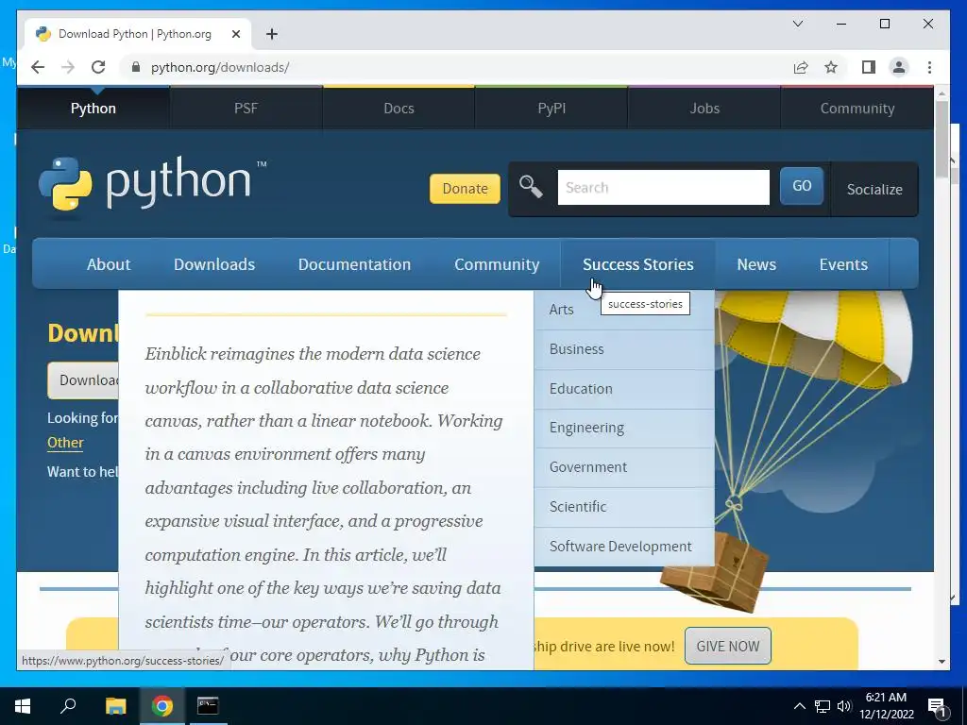Screen dimensions: 967x725
Task: Open the notification center icon
Action: 938,706
